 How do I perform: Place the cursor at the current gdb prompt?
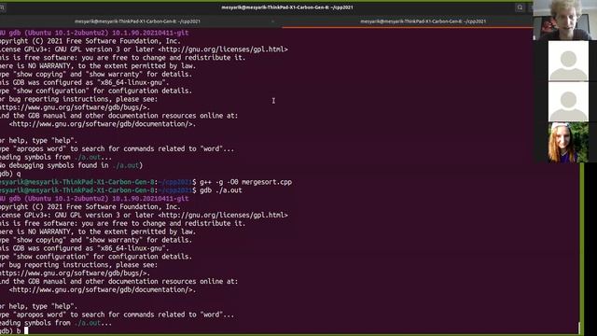pyautogui.click(x=26, y=330)
